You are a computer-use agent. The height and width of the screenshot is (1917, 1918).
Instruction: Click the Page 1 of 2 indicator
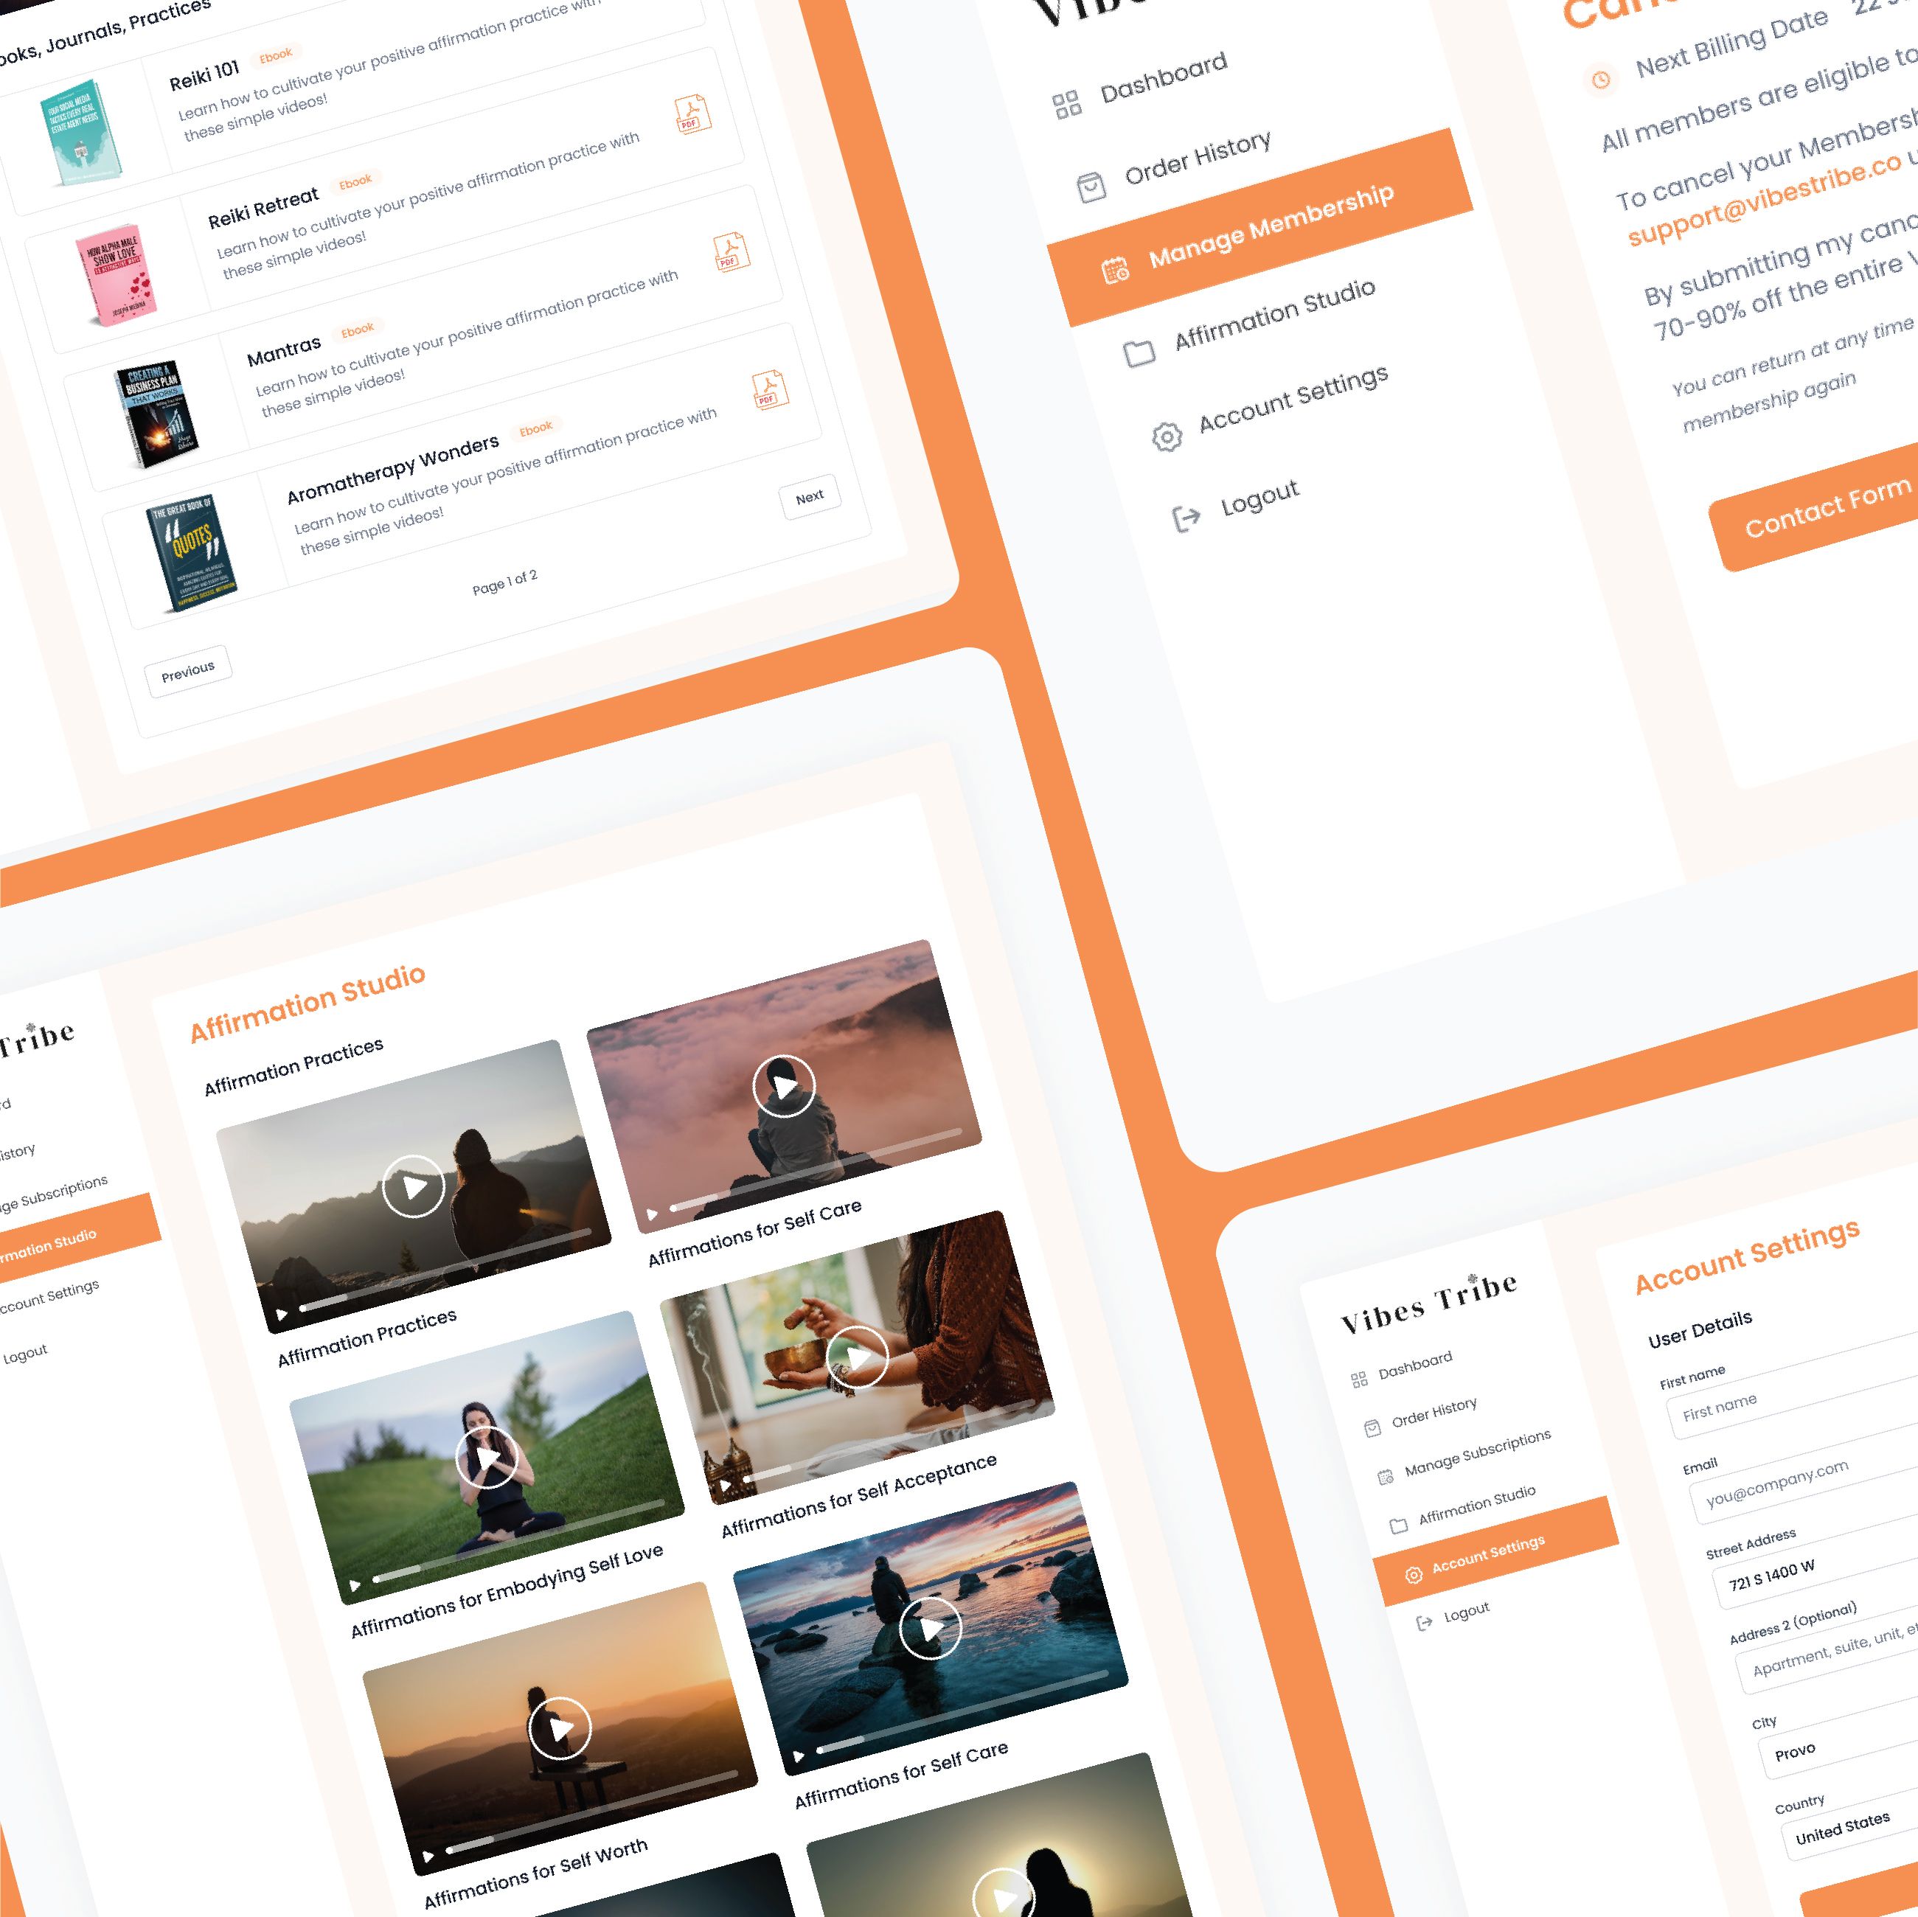point(504,582)
